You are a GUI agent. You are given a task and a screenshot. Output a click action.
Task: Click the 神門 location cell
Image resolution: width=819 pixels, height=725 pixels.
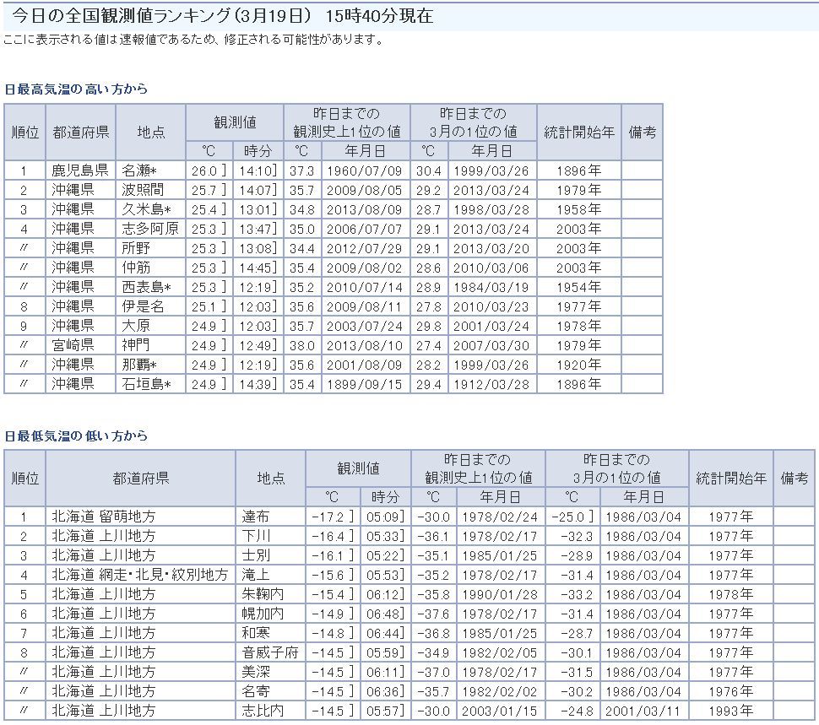(138, 345)
